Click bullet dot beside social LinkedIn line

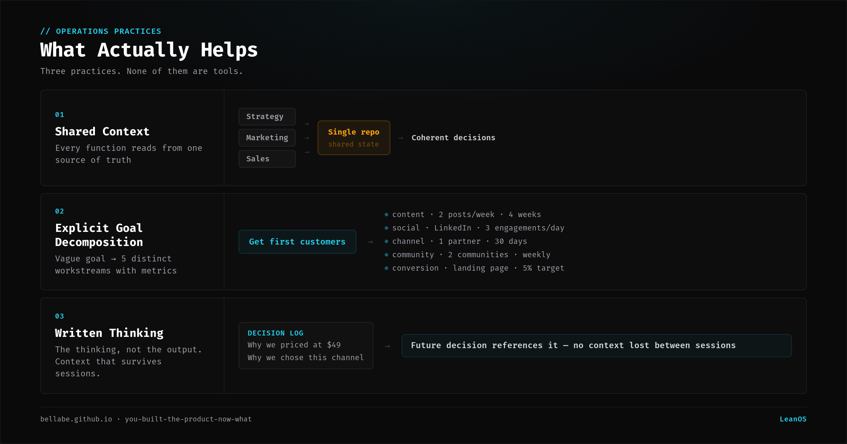[386, 228]
